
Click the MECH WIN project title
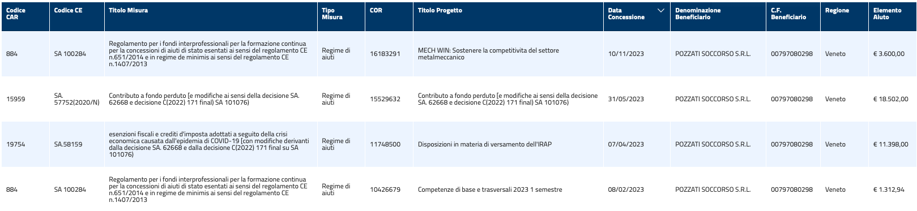point(488,54)
